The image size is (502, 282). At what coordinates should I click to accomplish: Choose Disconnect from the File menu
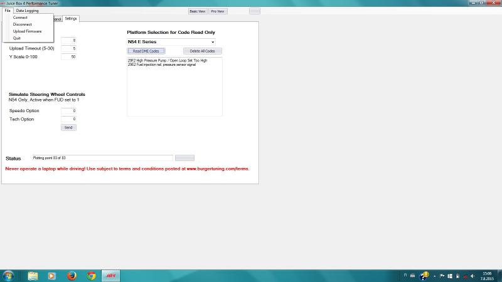pyautogui.click(x=22, y=24)
